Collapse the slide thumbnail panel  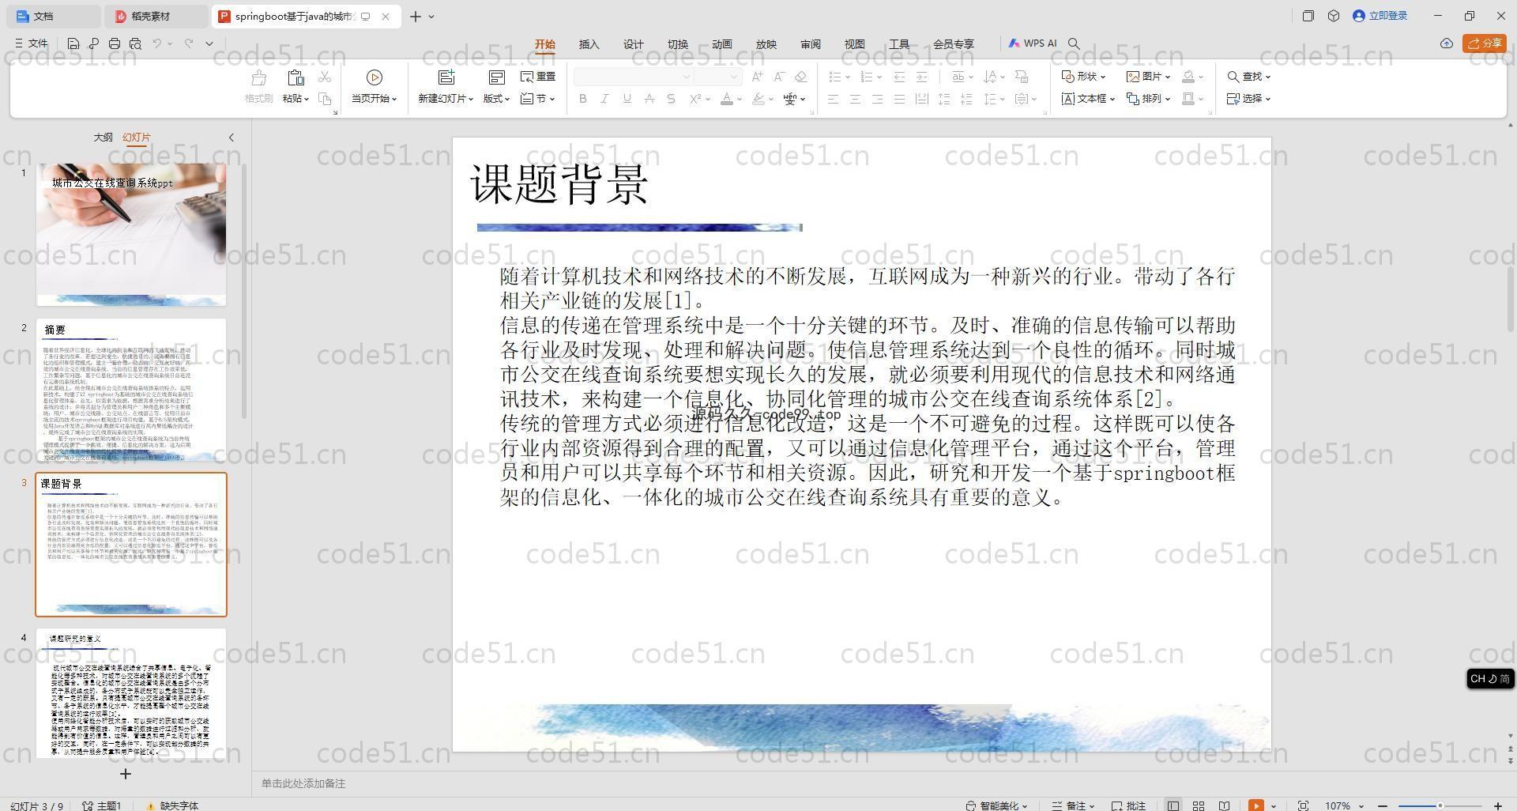coord(232,138)
